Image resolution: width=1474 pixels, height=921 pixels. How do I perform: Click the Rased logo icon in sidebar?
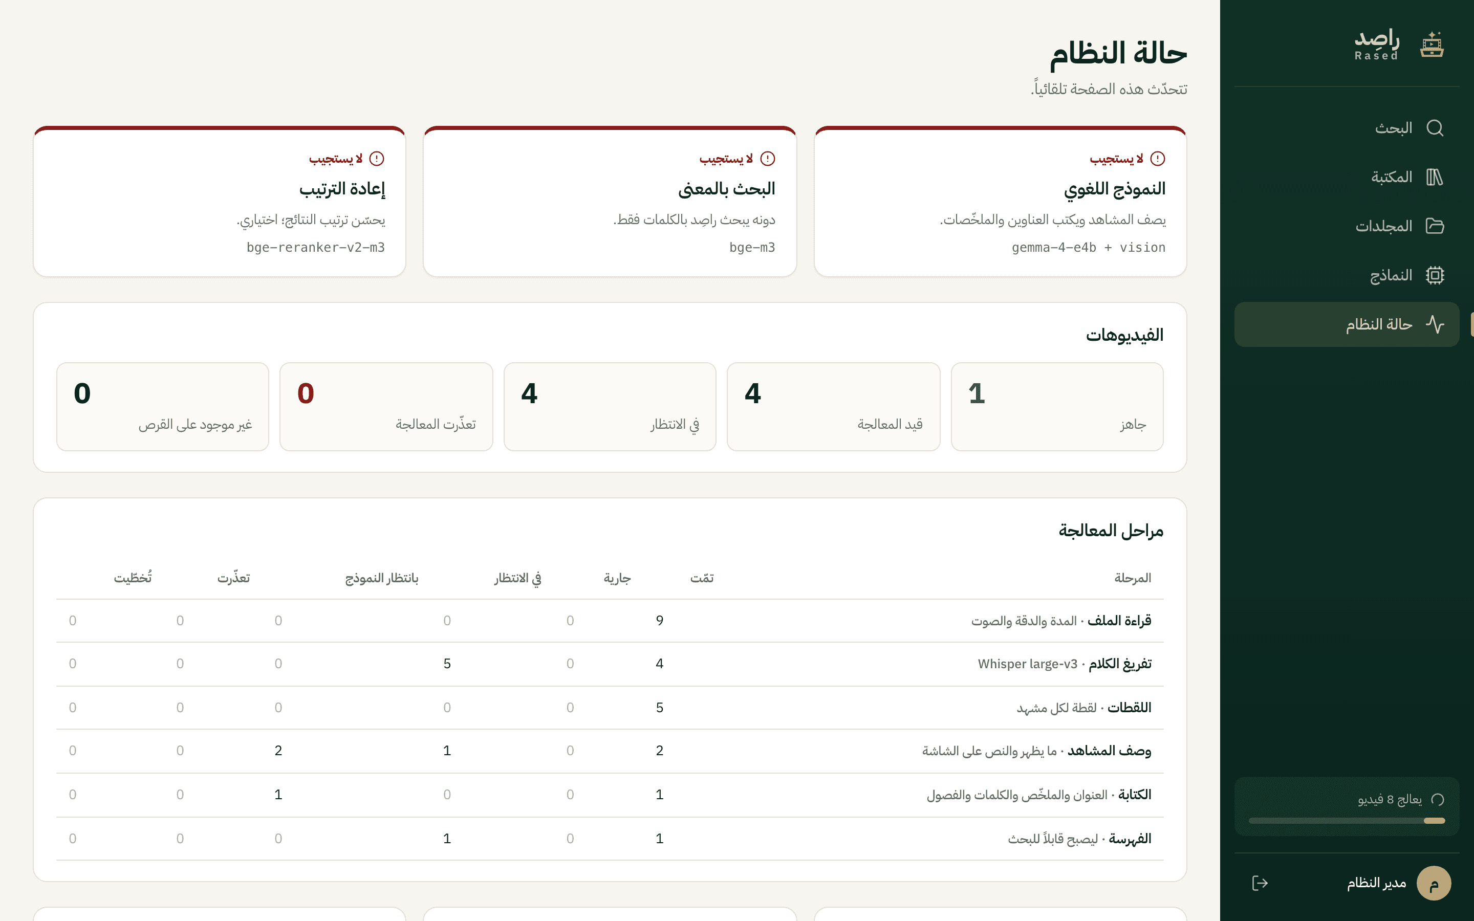pos(1432,45)
